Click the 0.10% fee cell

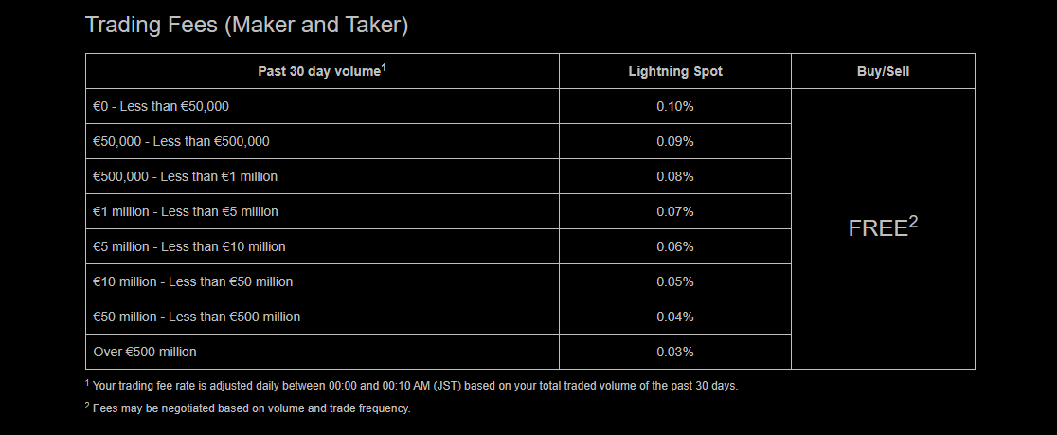(x=674, y=106)
